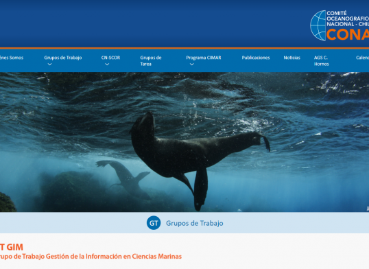
Task: Click the Programa CIMAR menu label
Action: pos(204,58)
